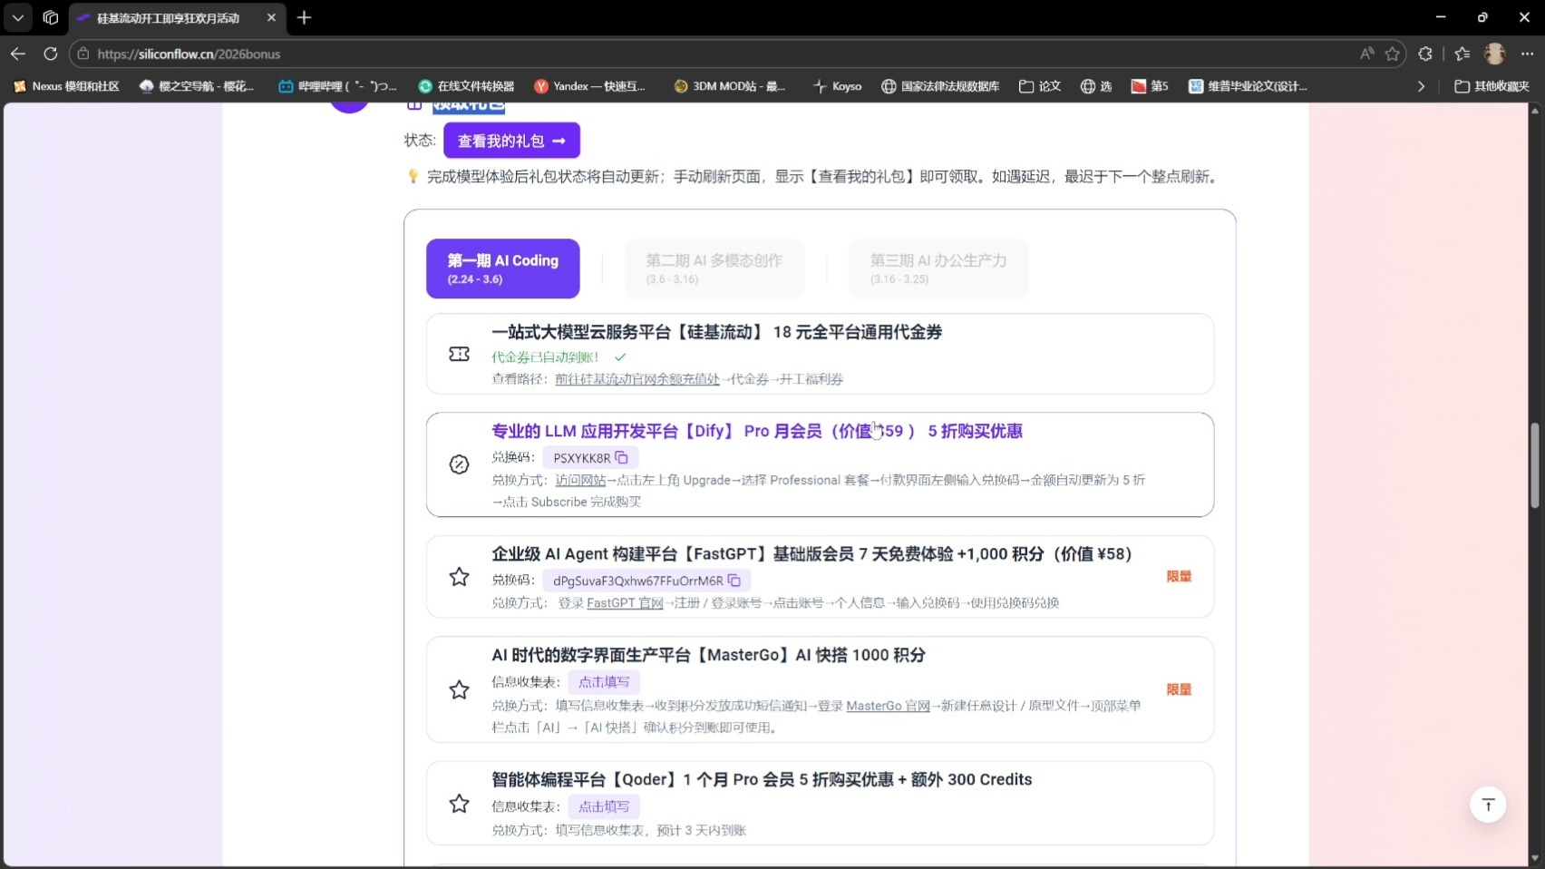Click the scrollbar down arrow
The width and height of the screenshot is (1545, 869).
(1535, 858)
